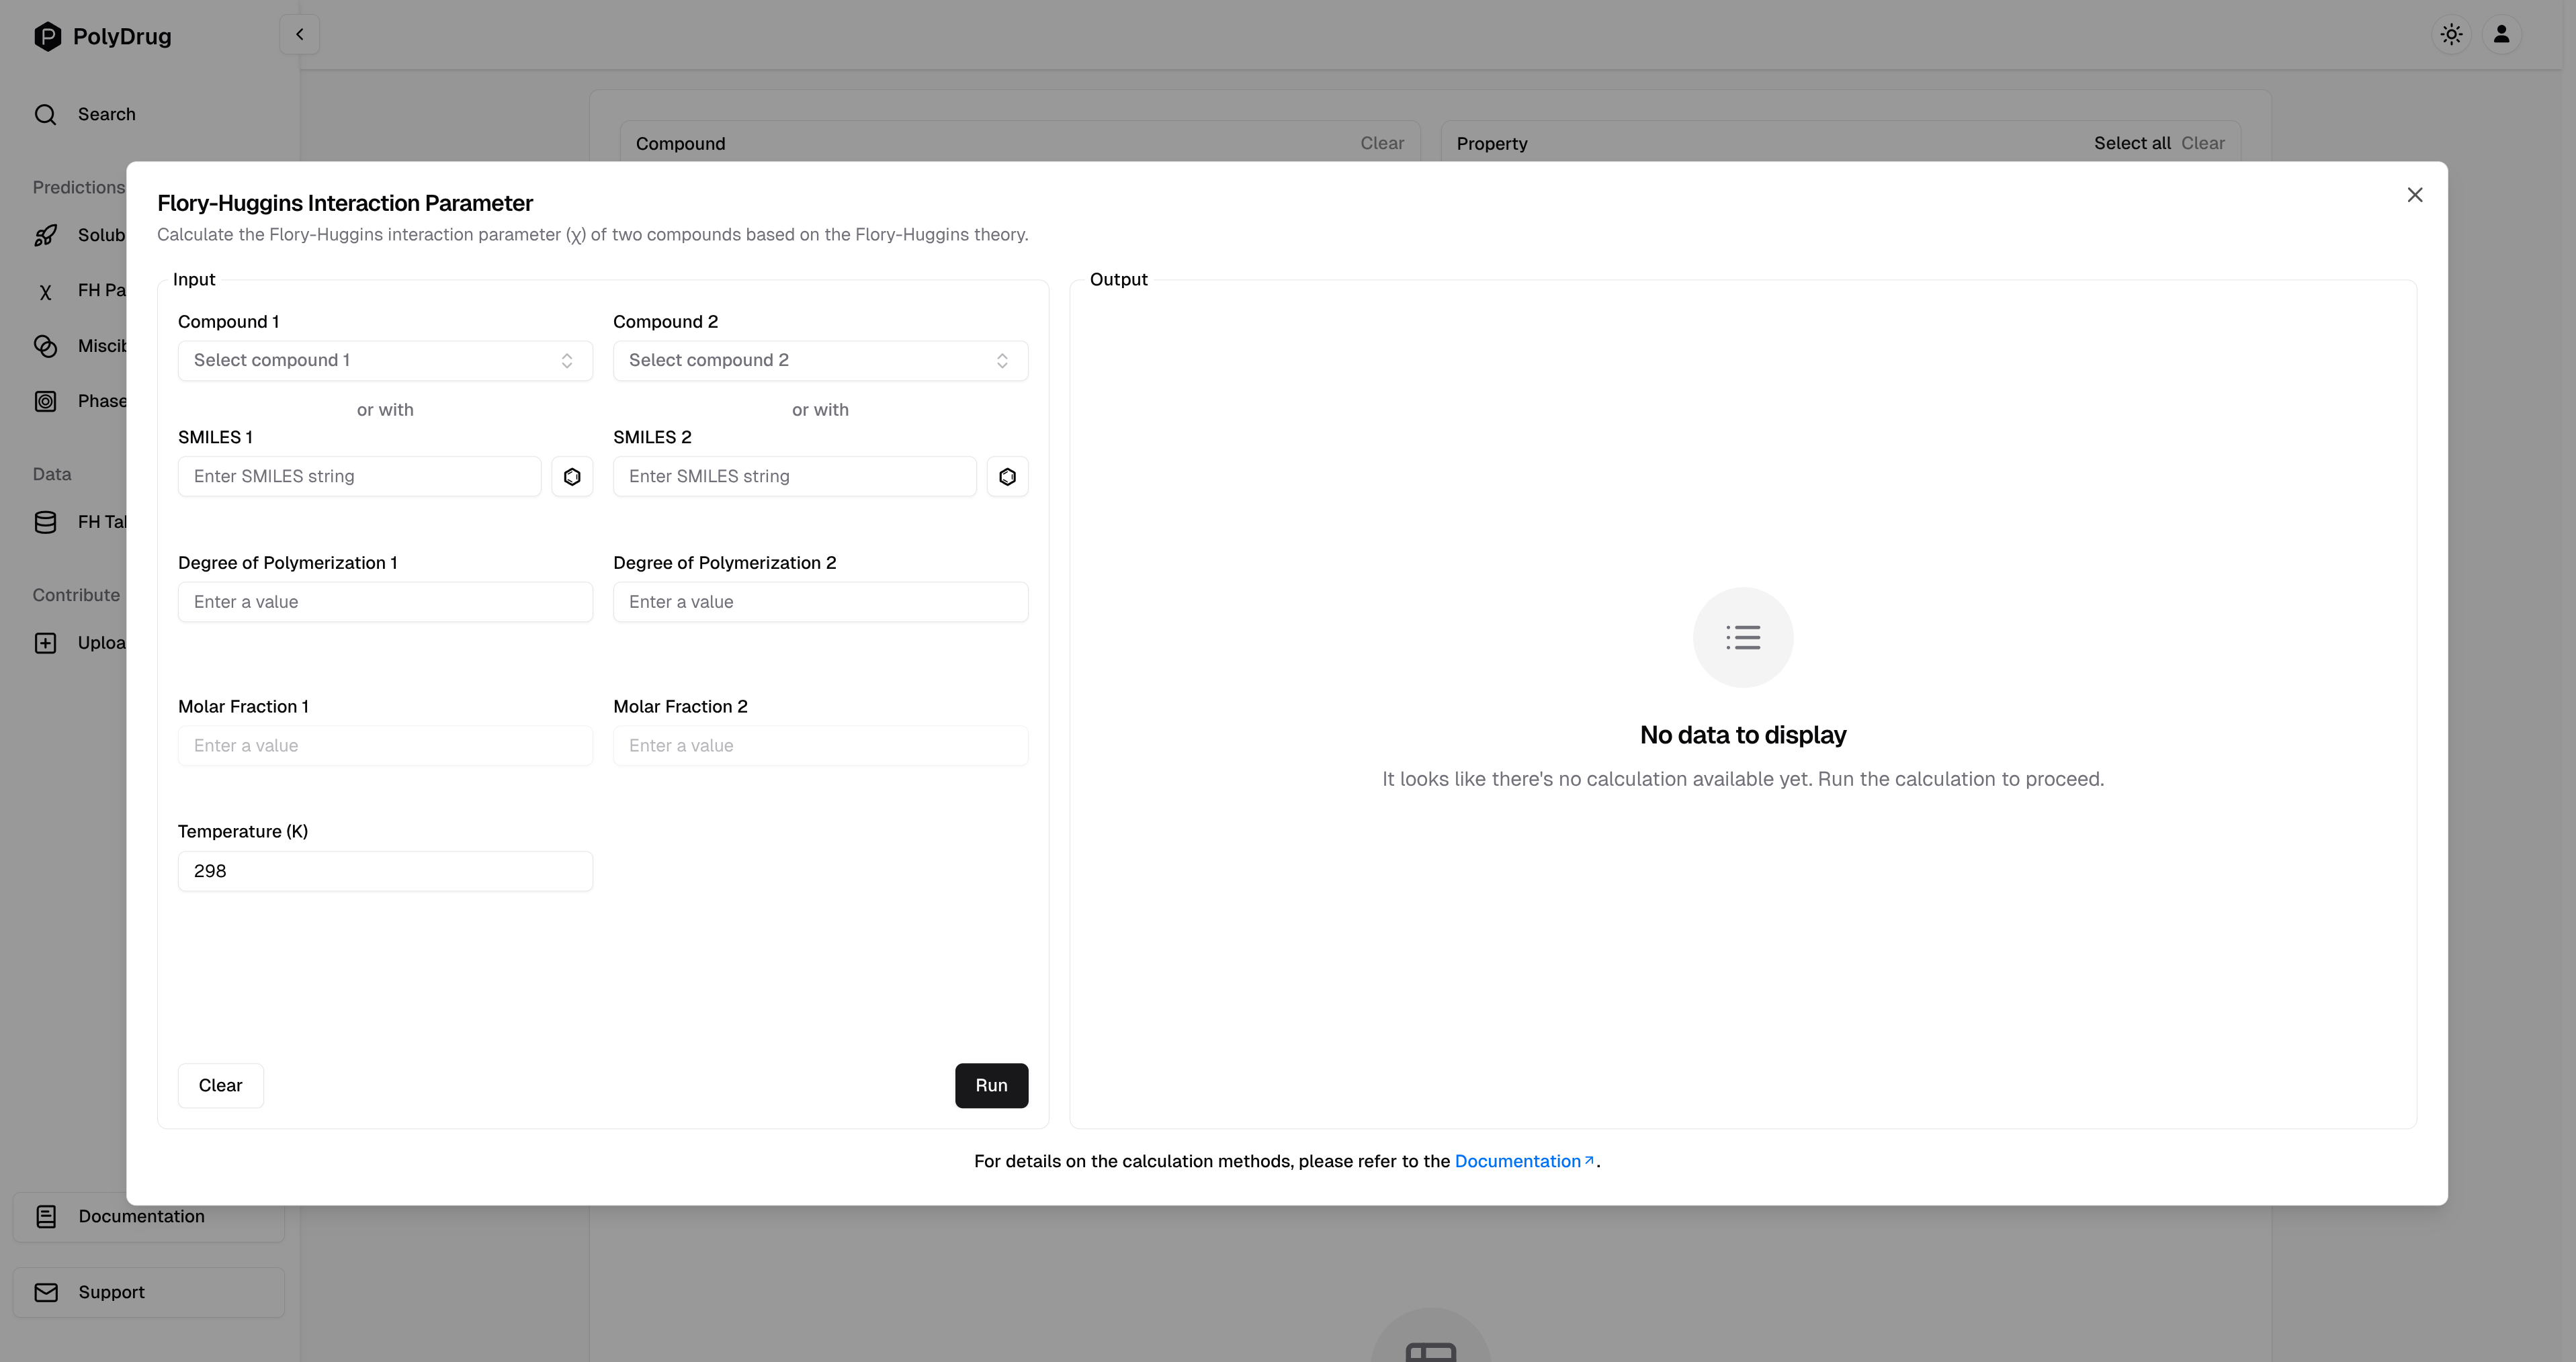Viewport: 2576px width, 1362px height.
Task: Open molecule drawer for SMILES 2
Action: click(x=1007, y=477)
